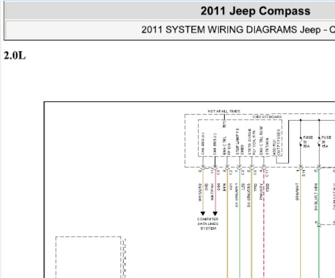Click the 'DK BLU/LT GRN' wire label

click(316, 197)
